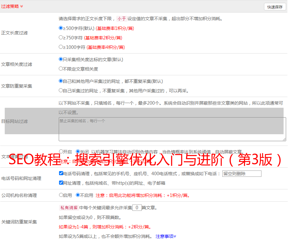Click the 禁止采集的域名 textarea
288x242 pixels.
point(172,129)
